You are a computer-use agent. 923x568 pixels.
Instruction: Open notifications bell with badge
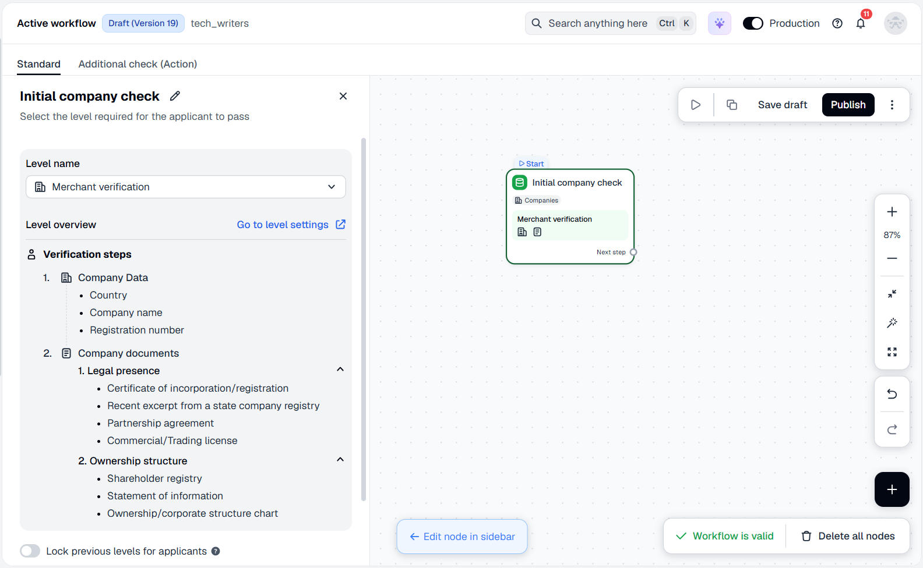[x=861, y=23]
